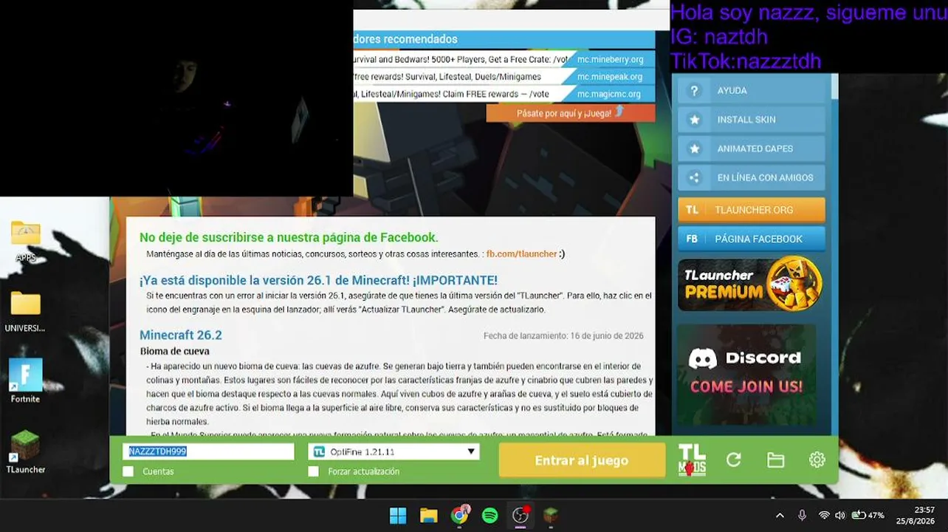
Task: Click the microphone icon in the system tray
Action: 802,515
